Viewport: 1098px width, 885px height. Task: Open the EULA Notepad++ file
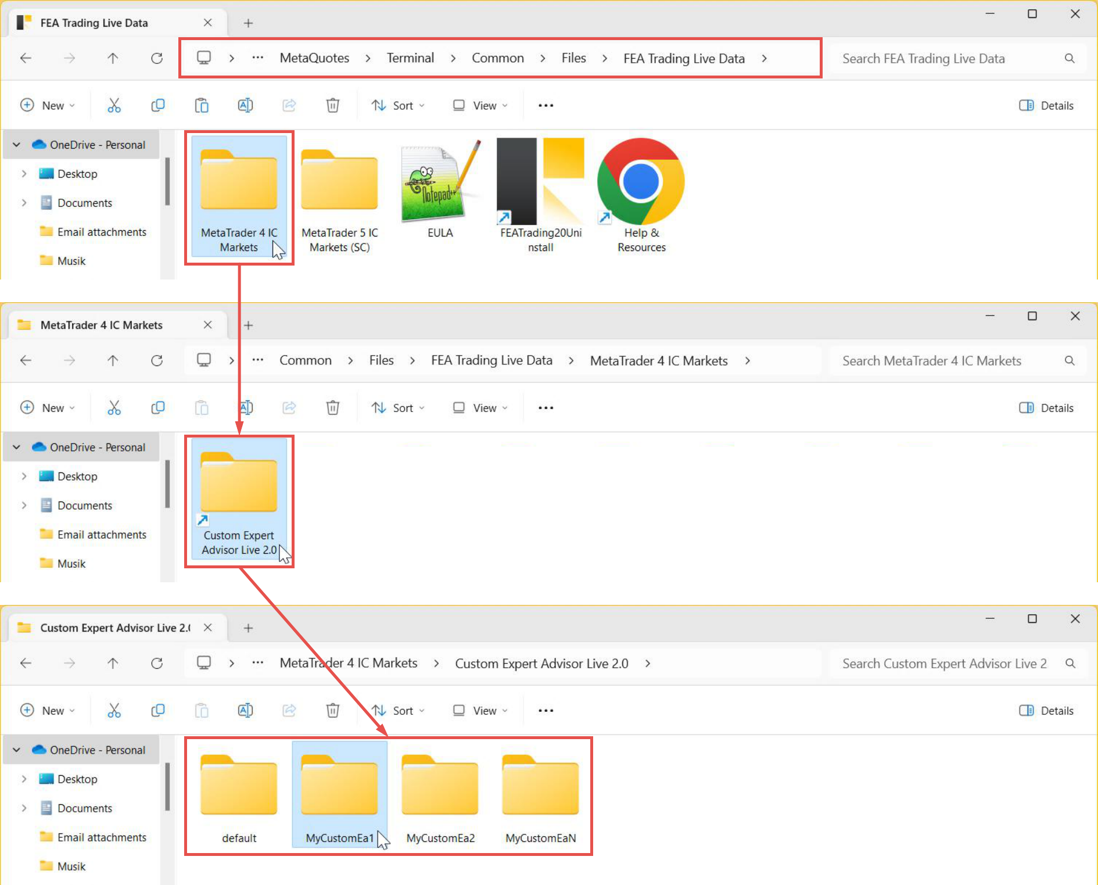[x=440, y=189]
